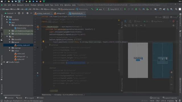Image resolution: width=182 pixels, height=102 pixels.
Task: Open the Refactor menu
Action: tap(41, 5)
